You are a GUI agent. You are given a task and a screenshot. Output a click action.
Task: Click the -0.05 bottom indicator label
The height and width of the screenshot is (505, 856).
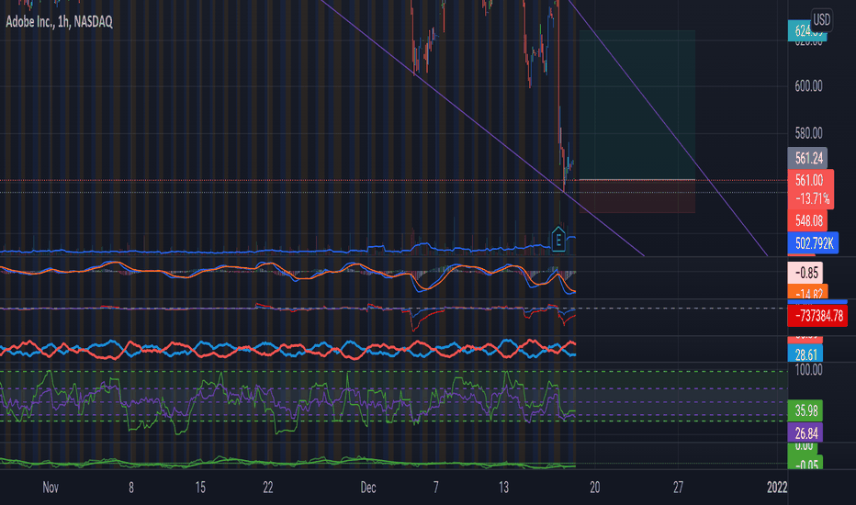(806, 465)
